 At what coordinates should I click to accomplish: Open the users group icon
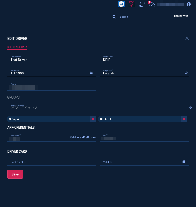(x=142, y=4)
